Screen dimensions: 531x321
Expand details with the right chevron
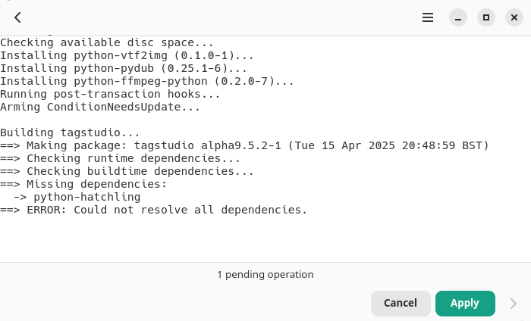[x=514, y=304]
